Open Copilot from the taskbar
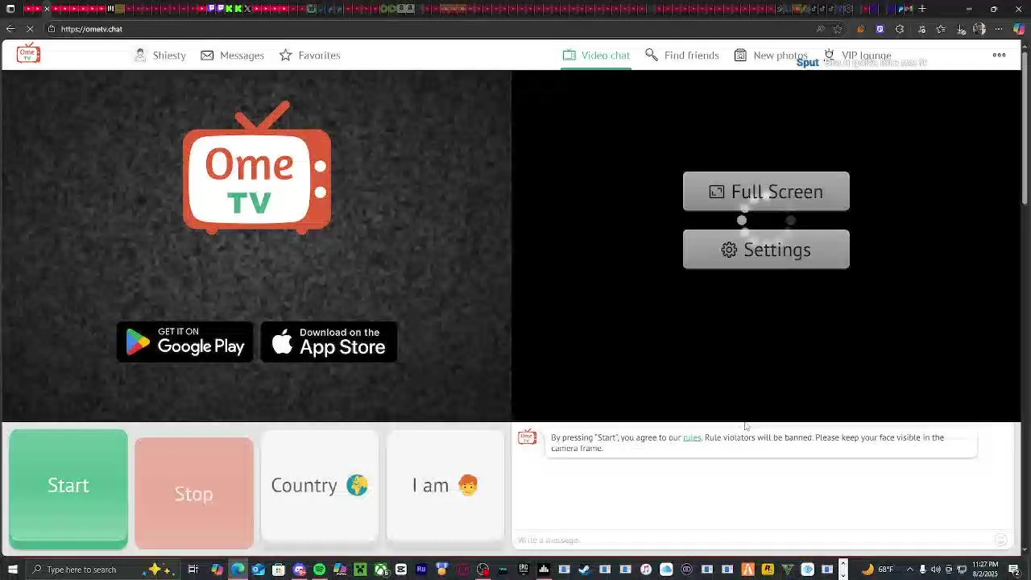The image size is (1031, 580). coord(217,570)
